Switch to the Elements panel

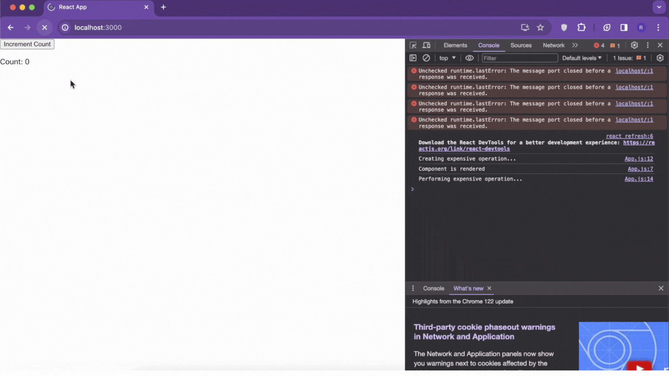455,45
